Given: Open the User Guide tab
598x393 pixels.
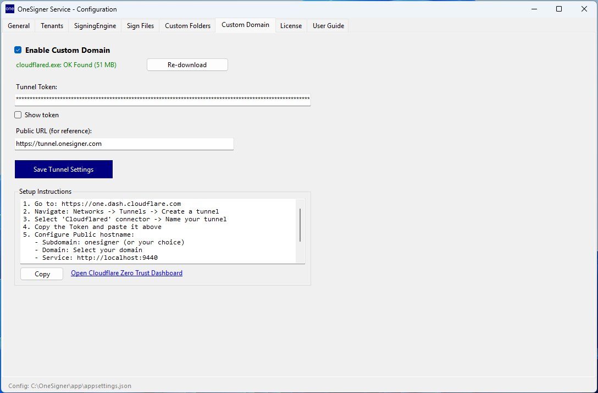Looking at the screenshot, I should (x=328, y=25).
